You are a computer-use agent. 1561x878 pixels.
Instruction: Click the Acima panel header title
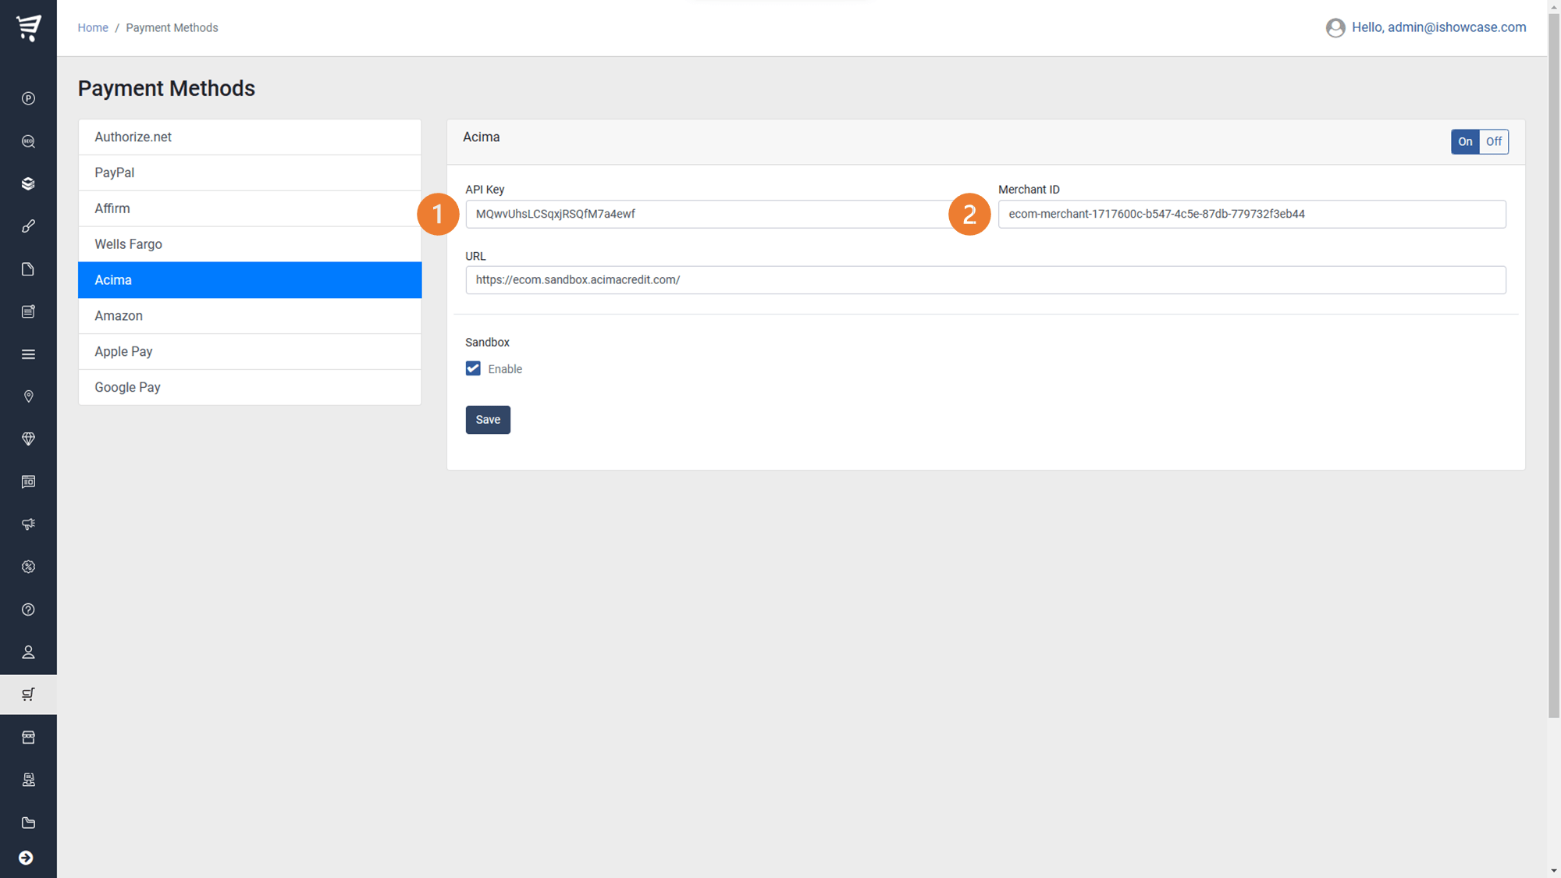(482, 137)
